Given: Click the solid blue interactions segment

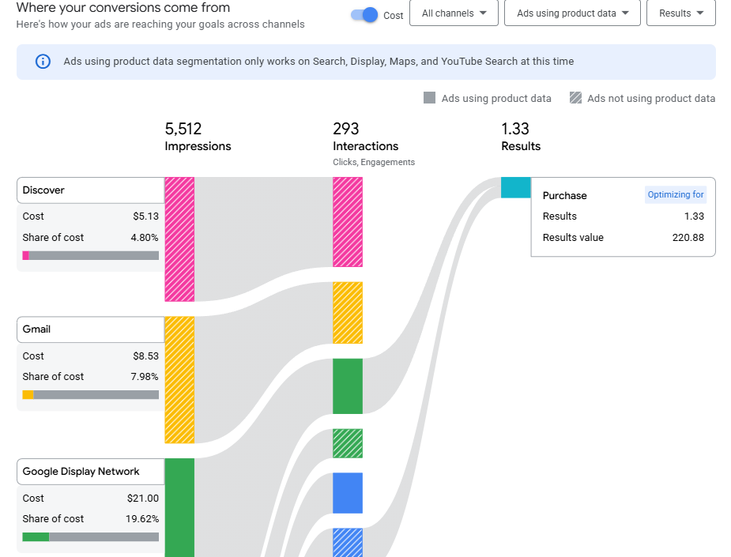Looking at the screenshot, I should [348, 493].
